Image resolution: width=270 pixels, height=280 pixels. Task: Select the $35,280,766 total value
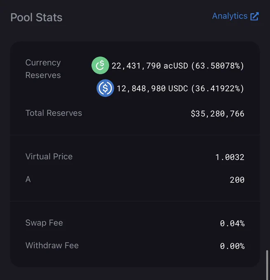coord(217,114)
